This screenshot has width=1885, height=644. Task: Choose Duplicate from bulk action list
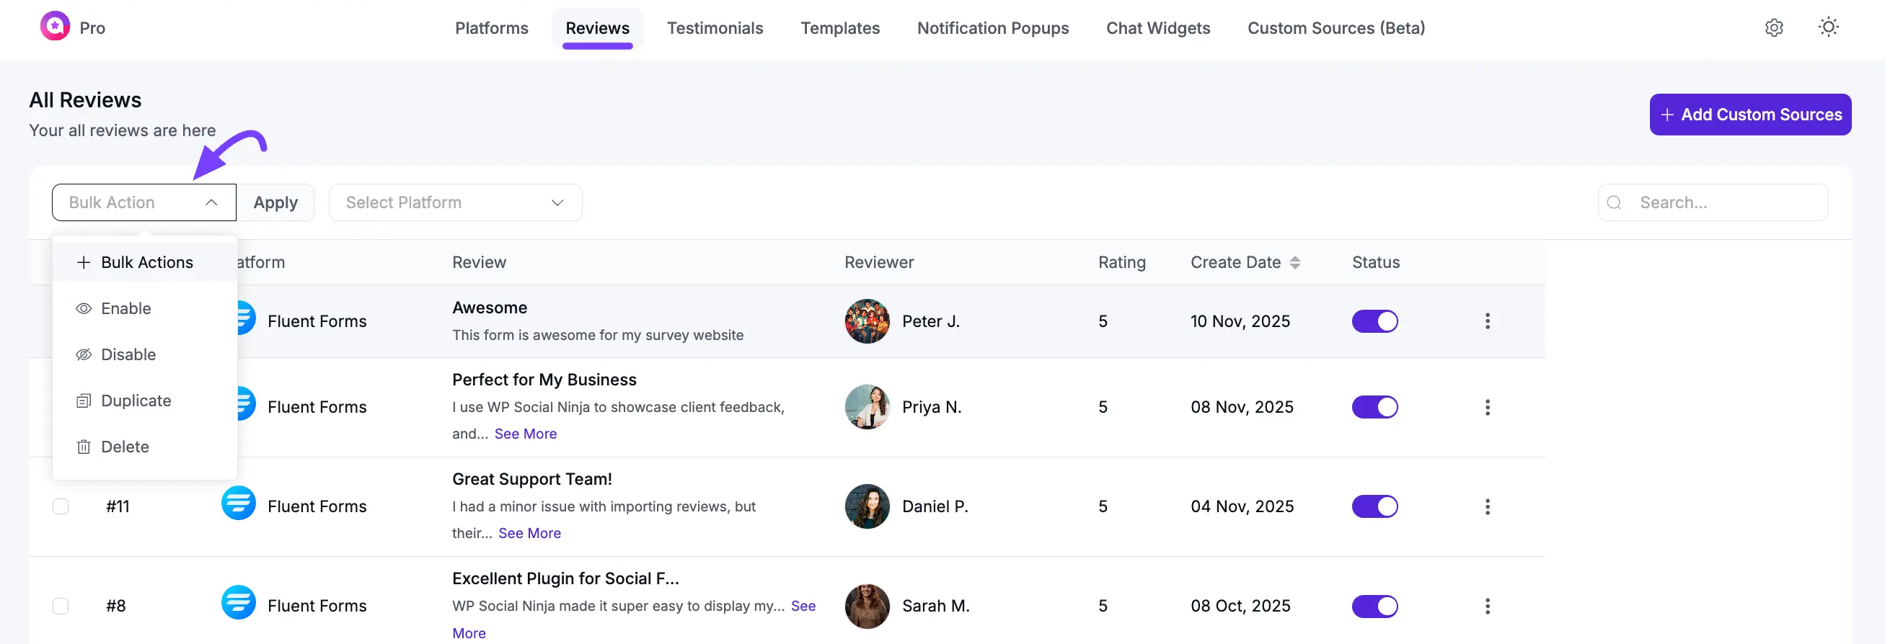click(x=145, y=401)
